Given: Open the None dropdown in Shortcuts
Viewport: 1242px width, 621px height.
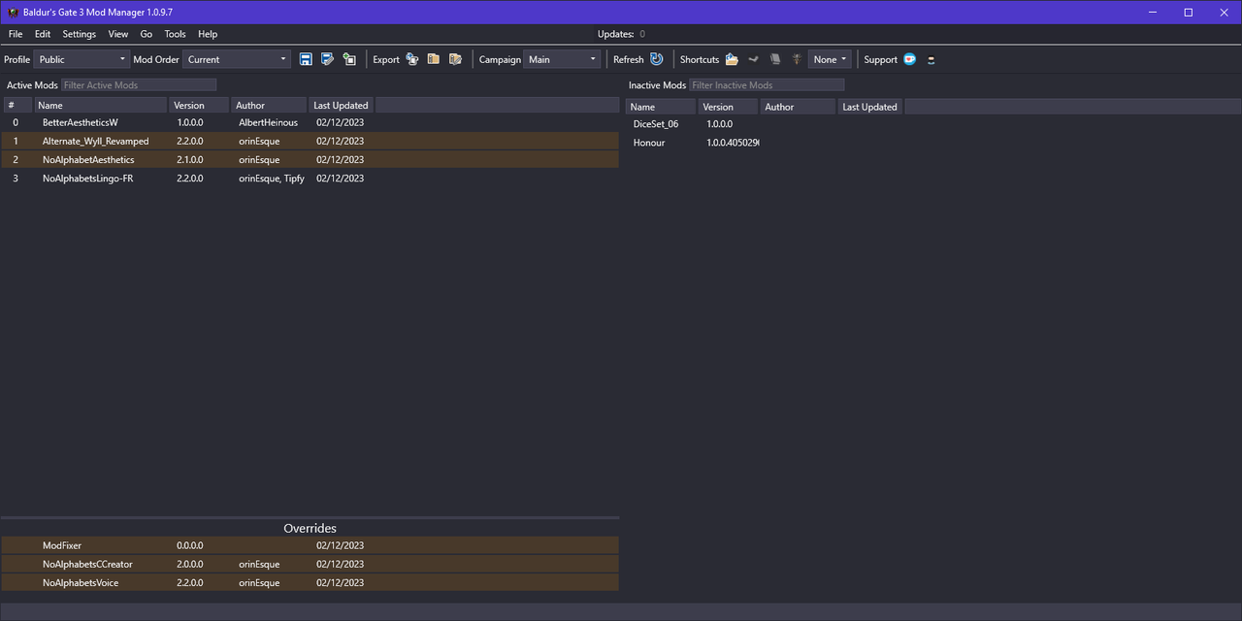Looking at the screenshot, I should [x=830, y=59].
